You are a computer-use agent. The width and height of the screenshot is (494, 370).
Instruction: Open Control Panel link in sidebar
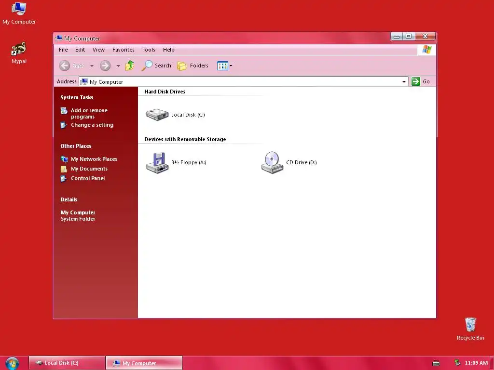[x=88, y=178]
